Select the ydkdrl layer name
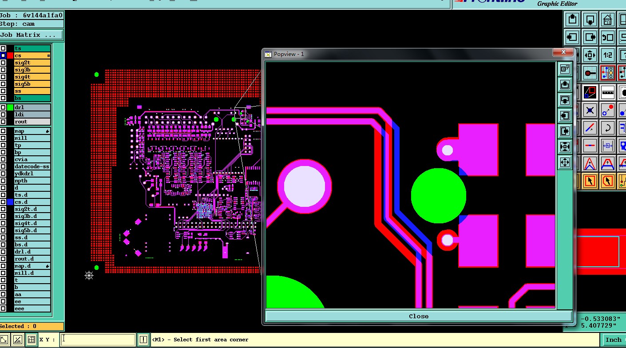 pos(32,174)
